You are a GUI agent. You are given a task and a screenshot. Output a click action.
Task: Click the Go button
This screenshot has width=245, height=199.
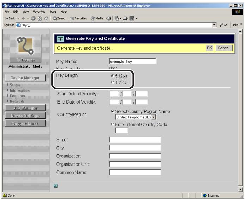click(223, 25)
